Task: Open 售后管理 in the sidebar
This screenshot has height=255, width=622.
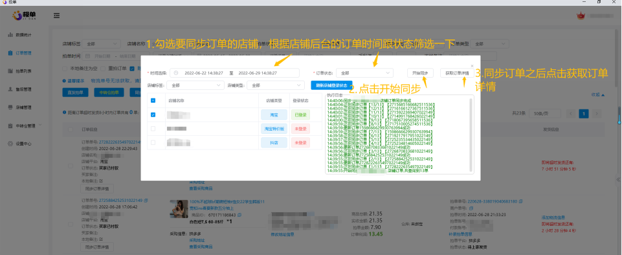Action: (x=23, y=89)
